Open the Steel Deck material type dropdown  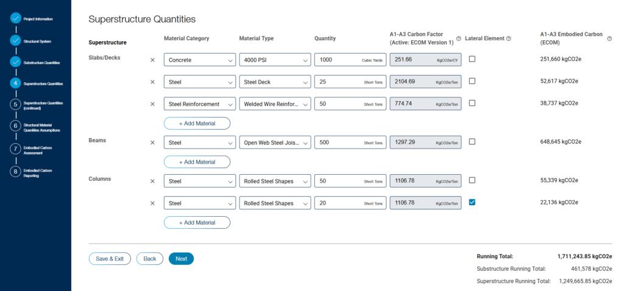(x=275, y=82)
